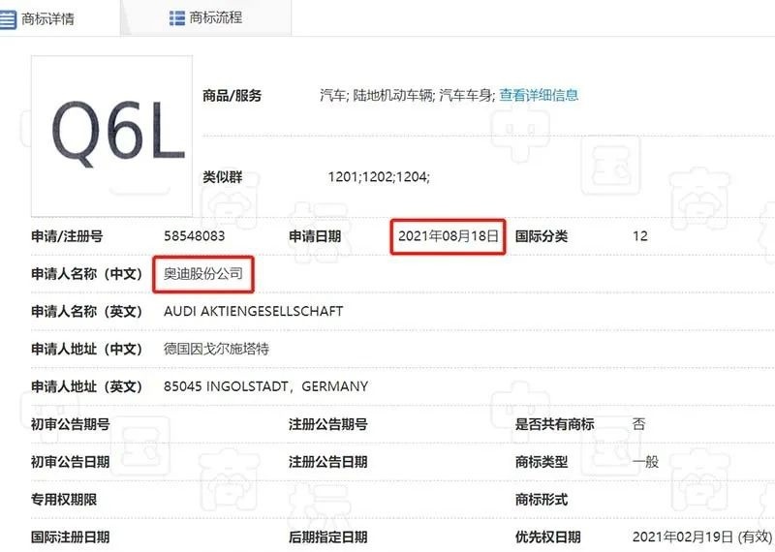Click the 是否共有商标 label
The width and height of the screenshot is (775, 552).
(554, 424)
